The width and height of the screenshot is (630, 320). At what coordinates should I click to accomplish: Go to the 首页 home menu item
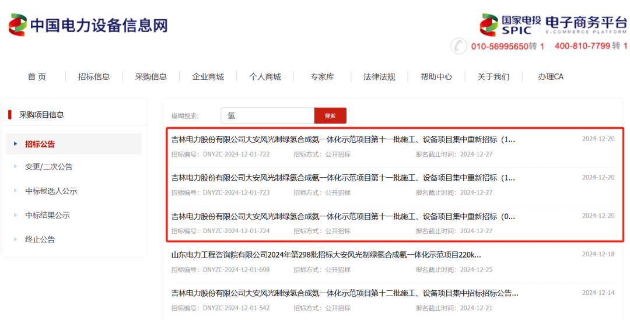click(37, 77)
